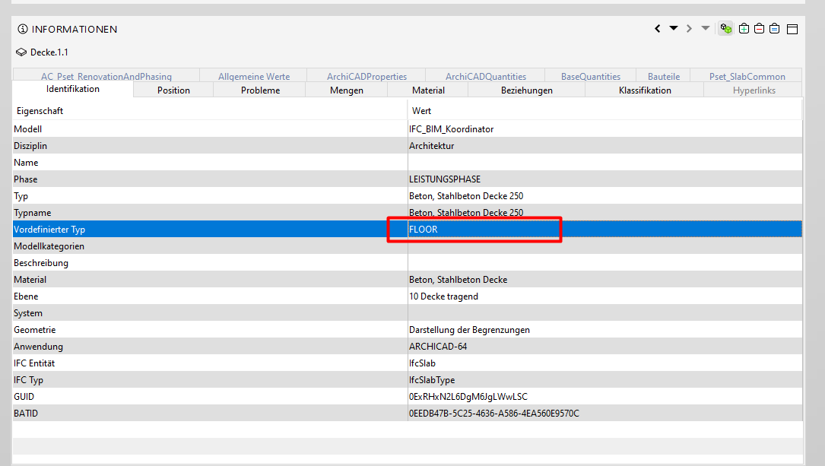Switch to the Position tab
Image resolution: width=825 pixels, height=466 pixels.
173,90
